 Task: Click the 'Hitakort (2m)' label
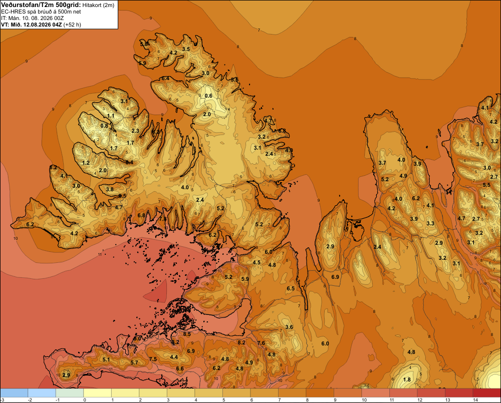tap(98, 5)
